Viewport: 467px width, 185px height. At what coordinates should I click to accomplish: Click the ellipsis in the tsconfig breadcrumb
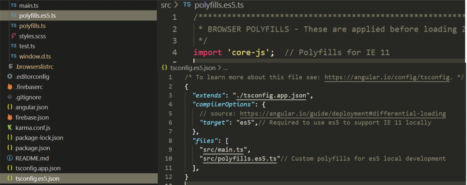click(225, 68)
